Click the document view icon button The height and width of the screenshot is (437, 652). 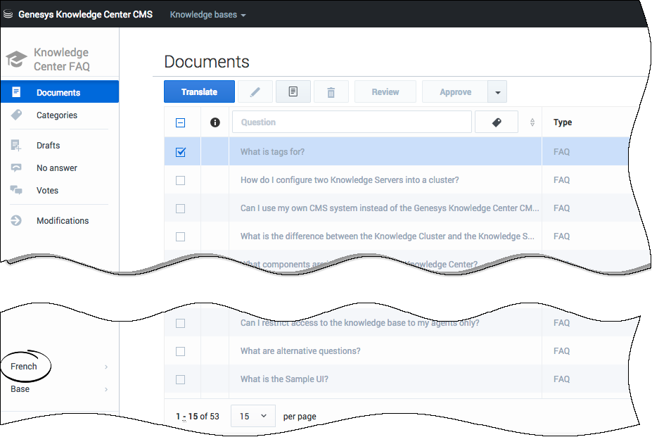tap(293, 92)
